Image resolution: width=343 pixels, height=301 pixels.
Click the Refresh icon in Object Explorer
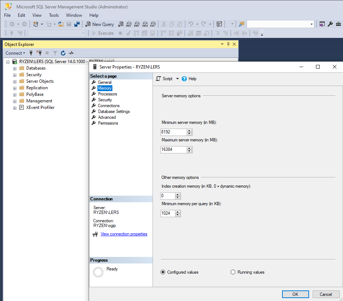63,53
